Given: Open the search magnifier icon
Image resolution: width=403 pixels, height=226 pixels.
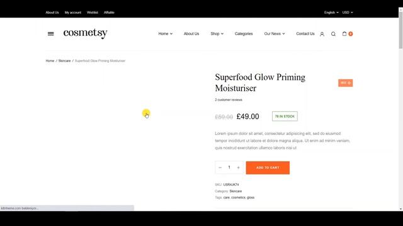Looking at the screenshot, I should [333, 34].
